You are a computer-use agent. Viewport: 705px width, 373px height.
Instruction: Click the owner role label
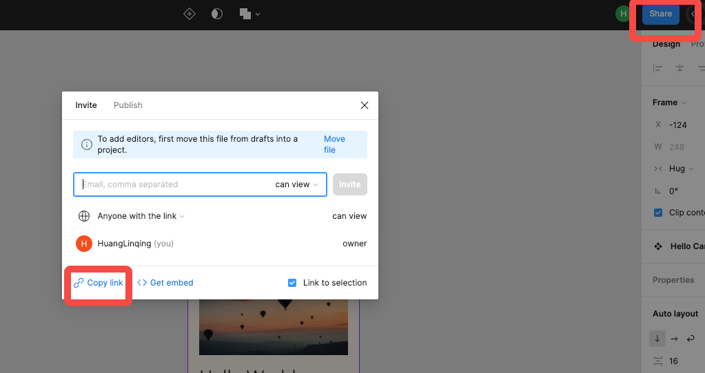click(355, 244)
